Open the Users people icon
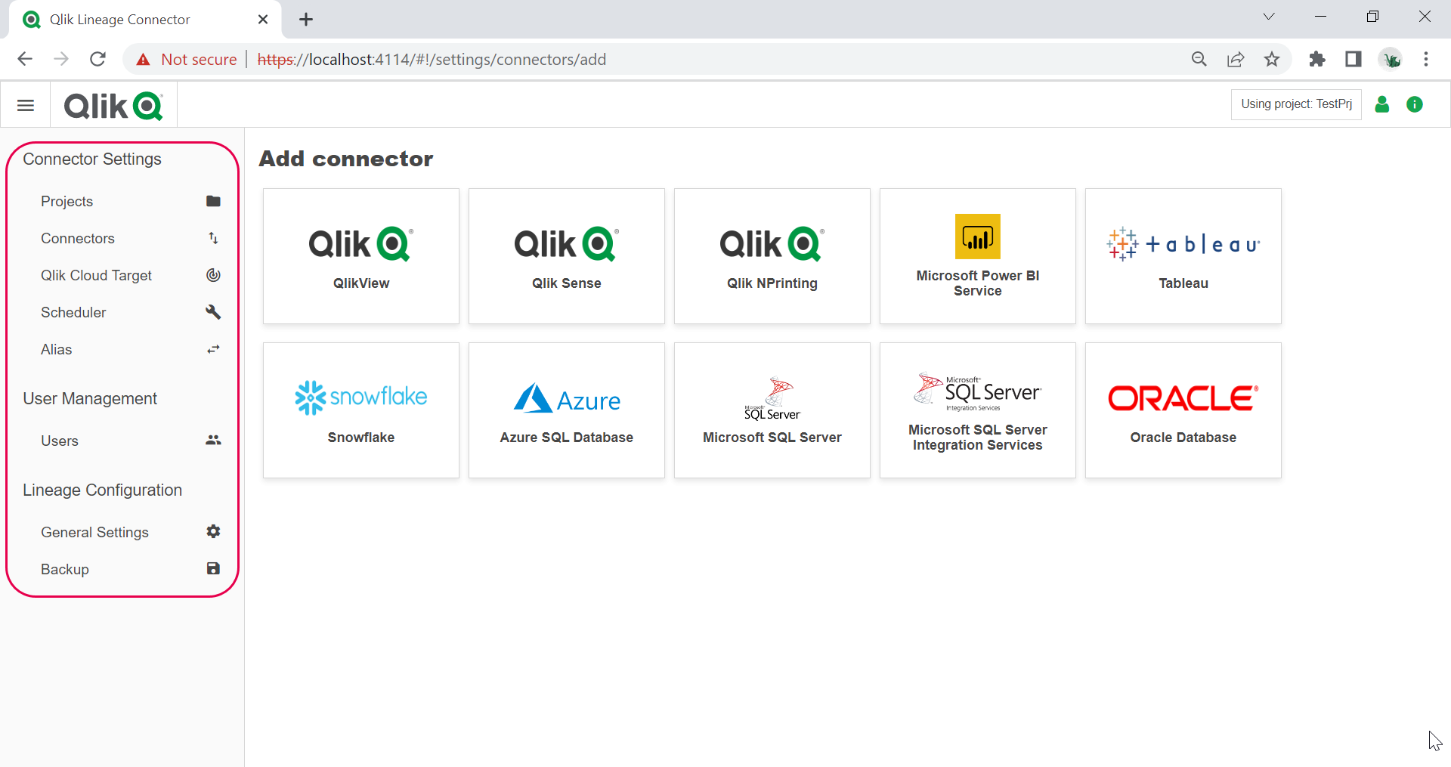 click(213, 441)
